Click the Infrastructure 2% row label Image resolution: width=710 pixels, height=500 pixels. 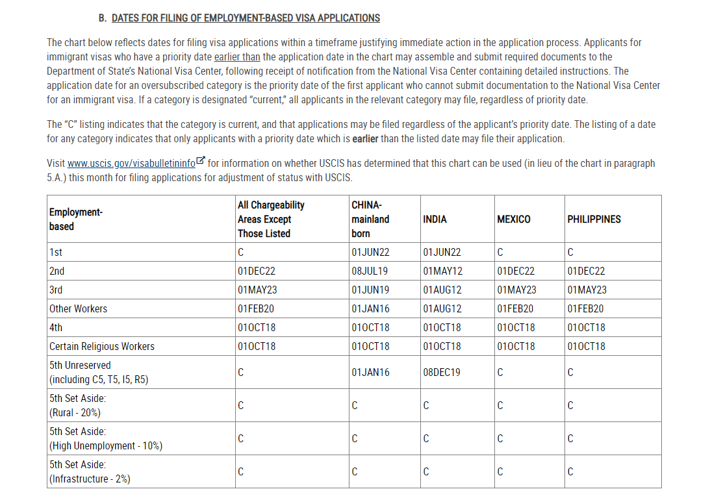tap(90, 471)
